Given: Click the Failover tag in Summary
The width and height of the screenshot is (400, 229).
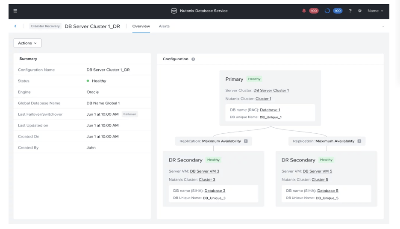Looking at the screenshot, I should 129,114.
